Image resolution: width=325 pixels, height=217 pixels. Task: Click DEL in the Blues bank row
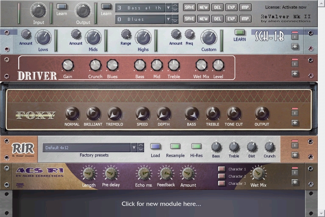tap(217, 19)
